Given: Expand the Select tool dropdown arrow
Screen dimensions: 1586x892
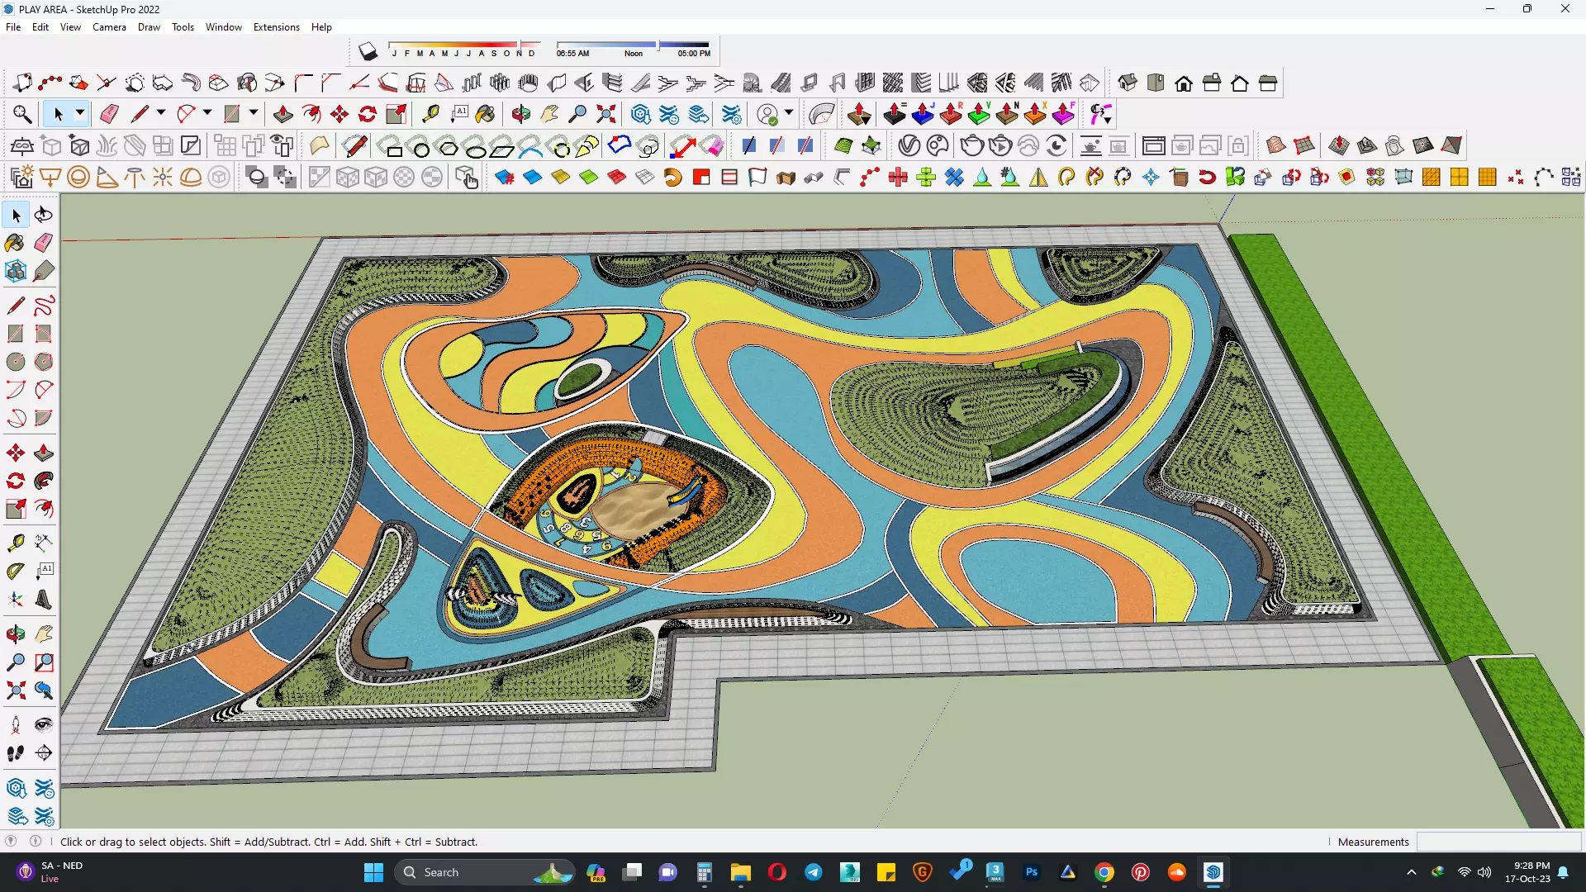Looking at the screenshot, I should click(x=80, y=113).
